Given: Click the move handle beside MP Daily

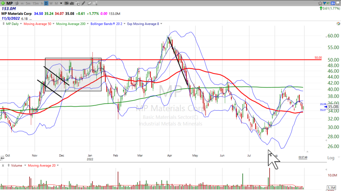Looking at the screenshot, I should coord(4,24).
